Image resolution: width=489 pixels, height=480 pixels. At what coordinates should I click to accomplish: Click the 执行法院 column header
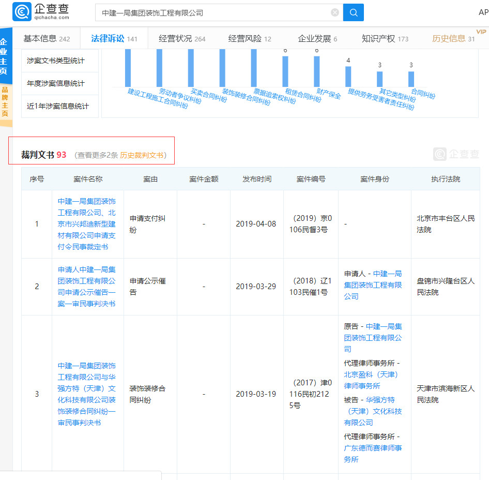click(446, 179)
